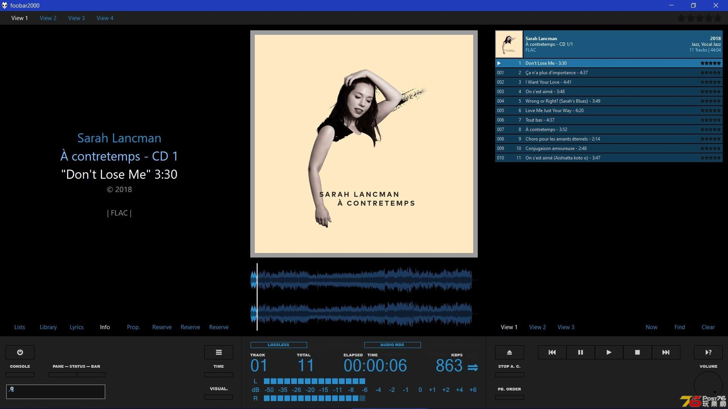The width and height of the screenshot is (728, 409).
Task: Click the Find button under playlist
Action: point(680,327)
